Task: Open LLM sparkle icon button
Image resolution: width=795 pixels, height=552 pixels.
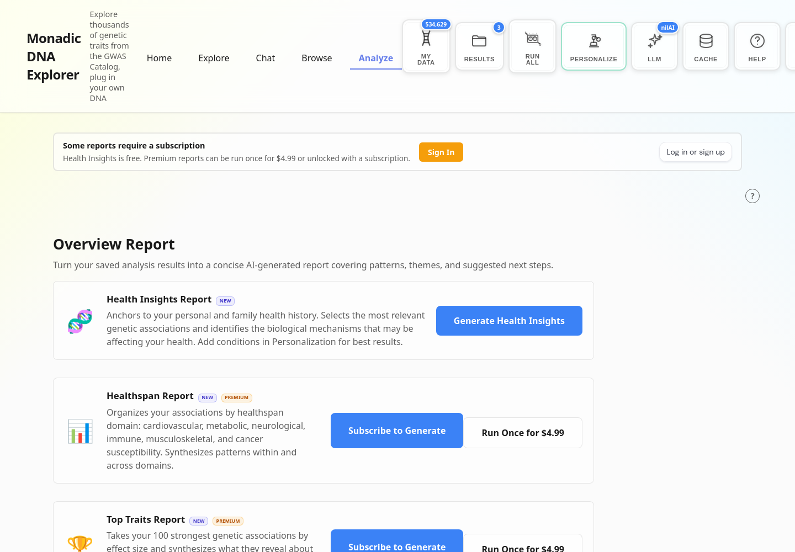Action: click(x=654, y=46)
